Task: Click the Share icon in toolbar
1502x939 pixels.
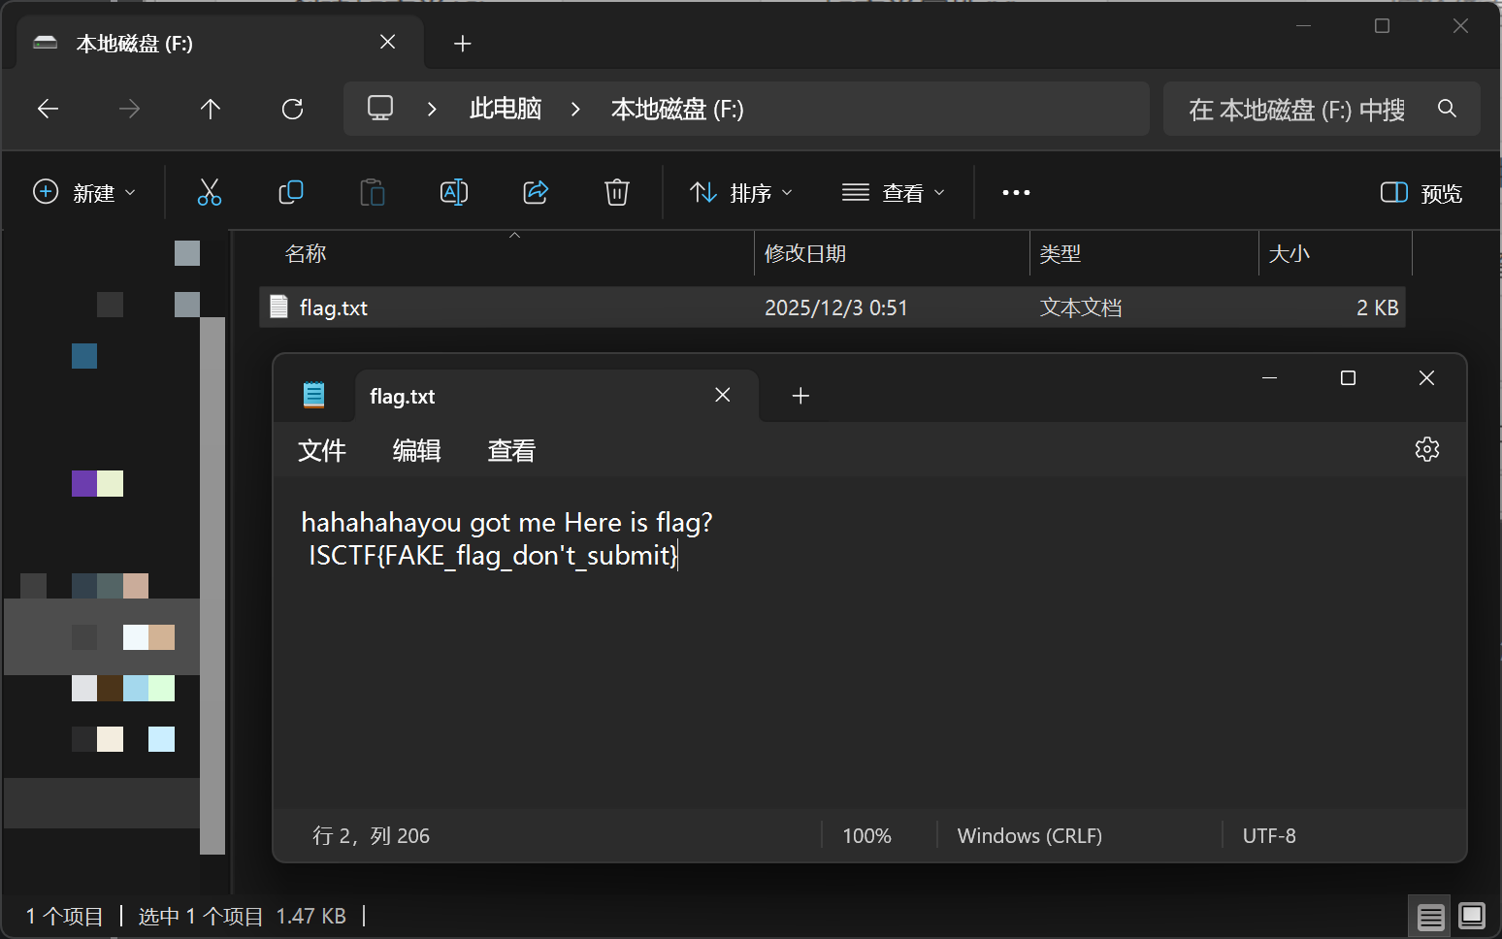Action: [x=536, y=193]
